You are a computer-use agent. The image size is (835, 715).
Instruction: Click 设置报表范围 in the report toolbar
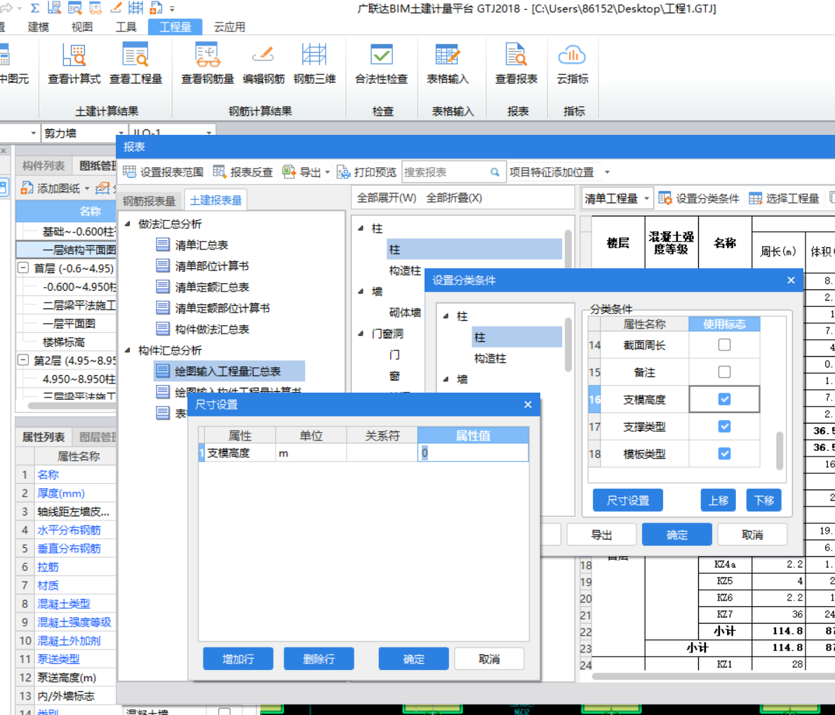click(163, 172)
